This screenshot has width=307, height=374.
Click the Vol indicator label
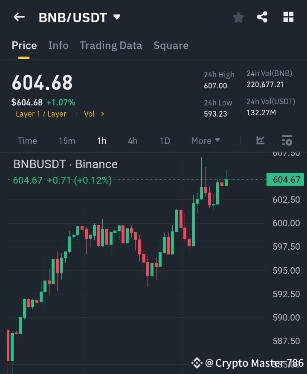(89, 114)
